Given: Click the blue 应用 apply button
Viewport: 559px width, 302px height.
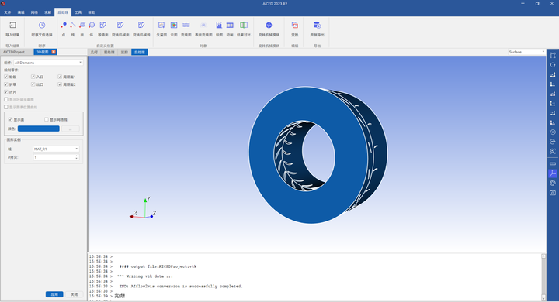Looking at the screenshot, I should (54, 294).
